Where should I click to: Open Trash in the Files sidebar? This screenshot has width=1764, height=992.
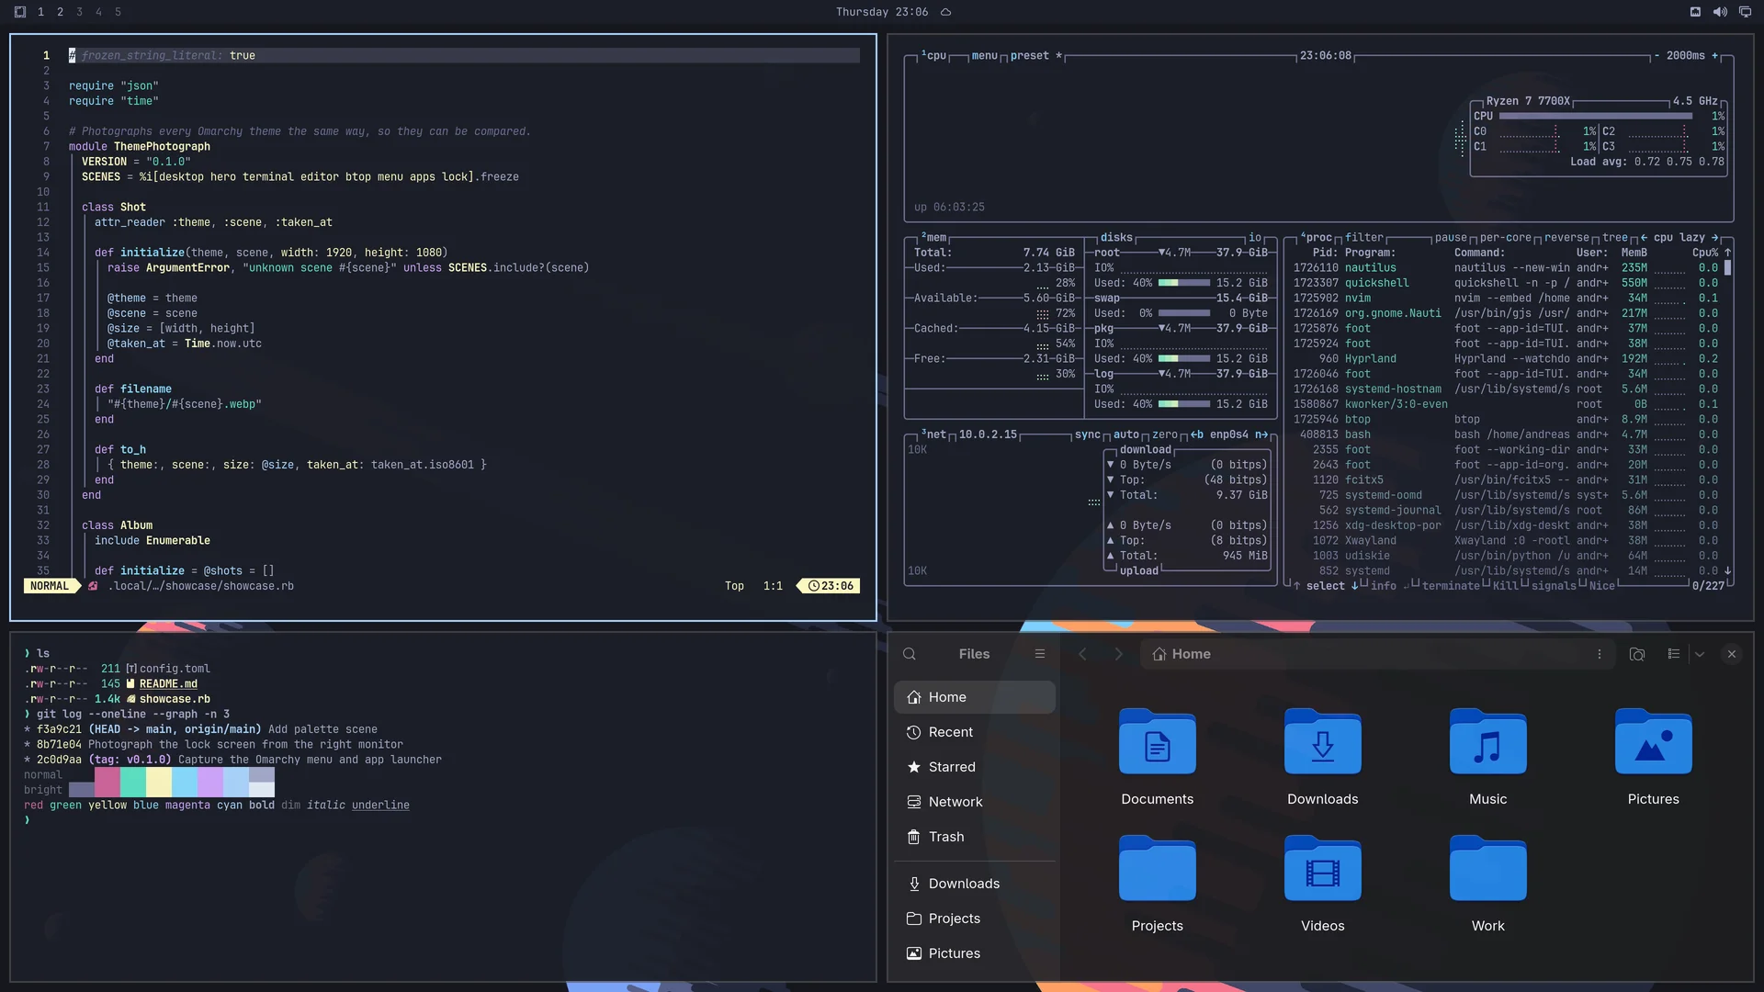[974, 837]
